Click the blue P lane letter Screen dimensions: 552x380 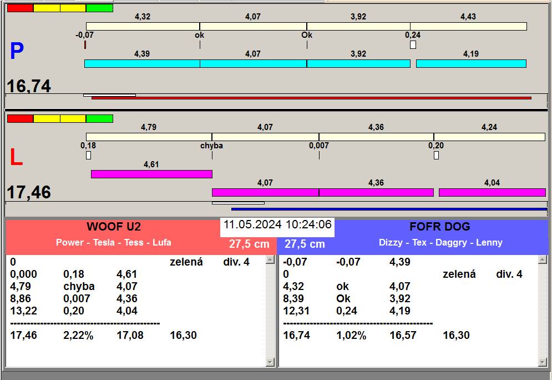17,51
